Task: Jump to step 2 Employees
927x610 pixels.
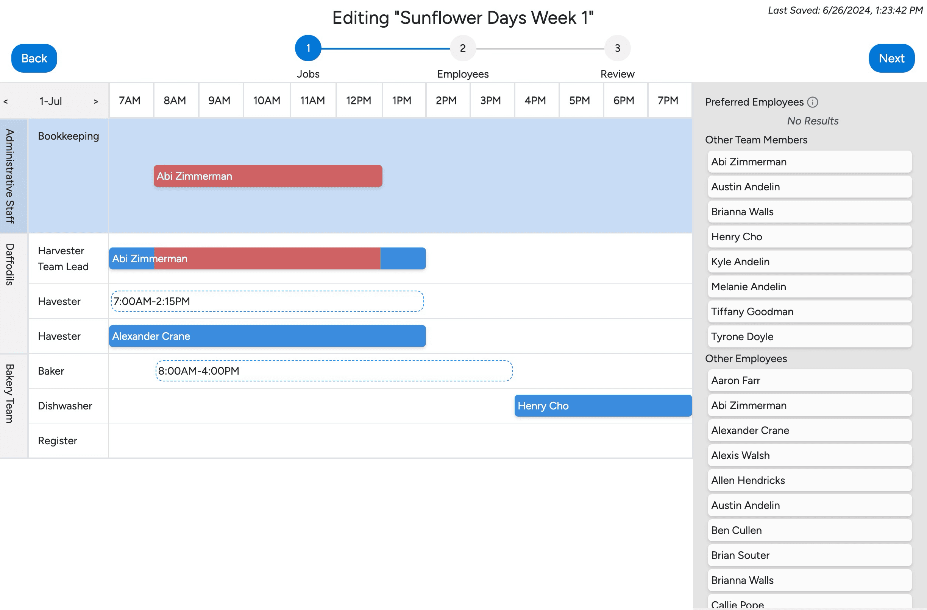Action: 462,48
